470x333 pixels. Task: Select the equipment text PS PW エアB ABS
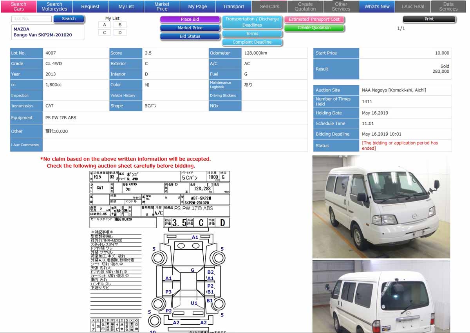coord(61,118)
